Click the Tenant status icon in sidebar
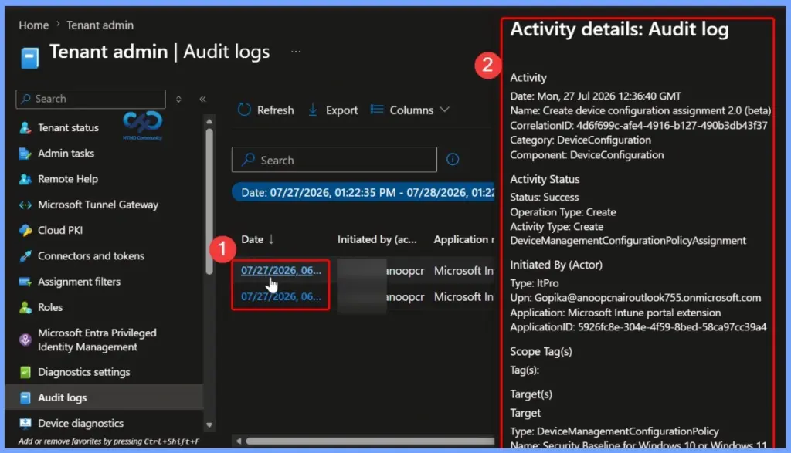 [x=25, y=128]
